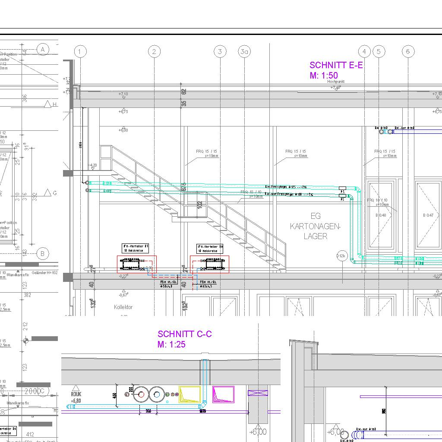Select grid axis bubble 3a
The width and height of the screenshot is (442, 442).
244,52
